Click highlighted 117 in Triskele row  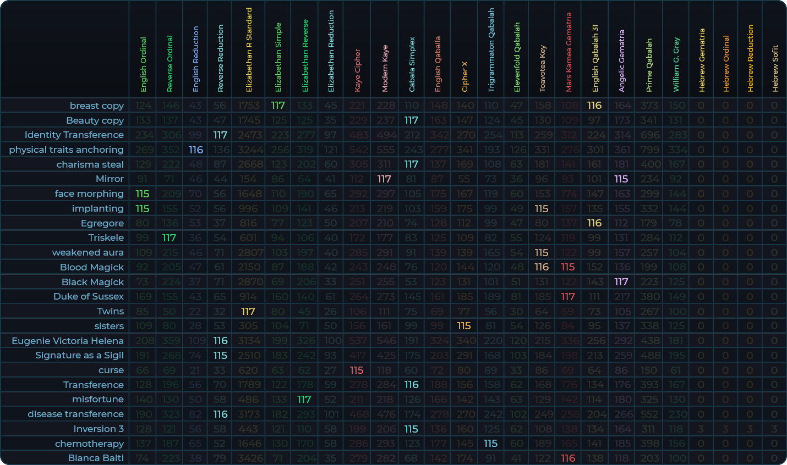[x=169, y=237]
